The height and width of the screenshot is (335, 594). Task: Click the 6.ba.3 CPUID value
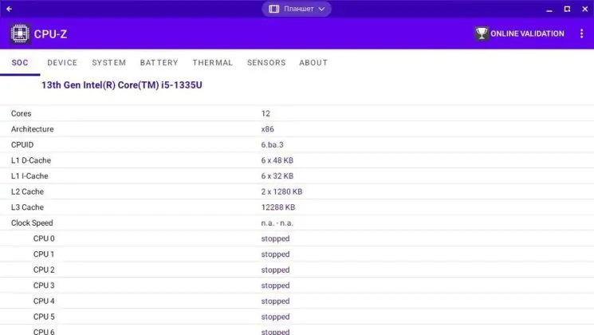pyautogui.click(x=273, y=144)
